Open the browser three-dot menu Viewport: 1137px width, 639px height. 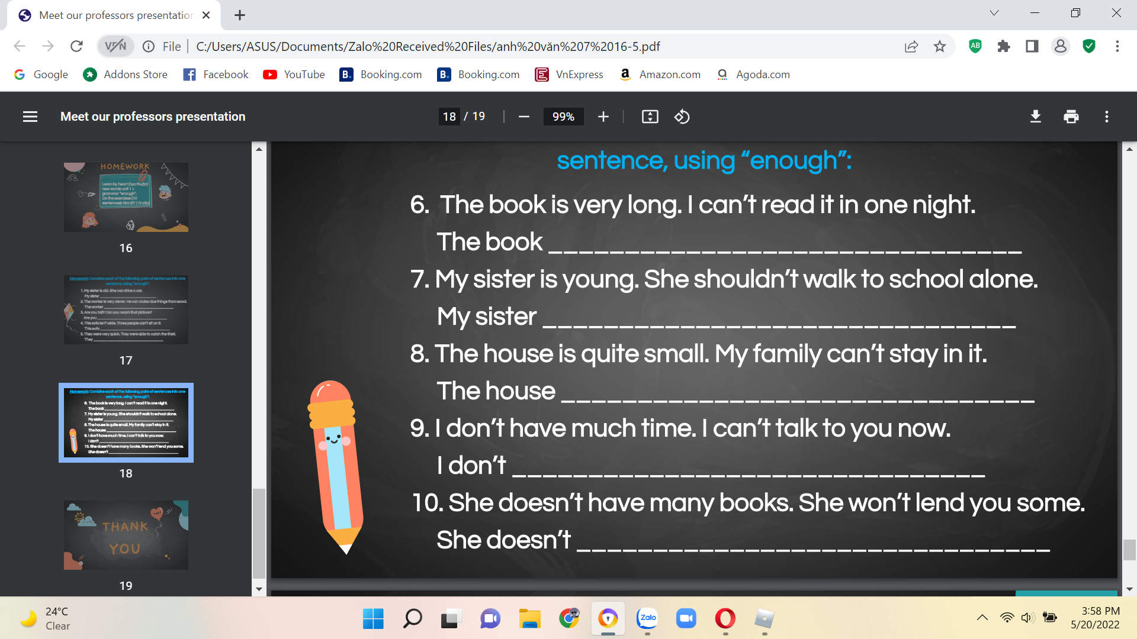pyautogui.click(x=1117, y=46)
